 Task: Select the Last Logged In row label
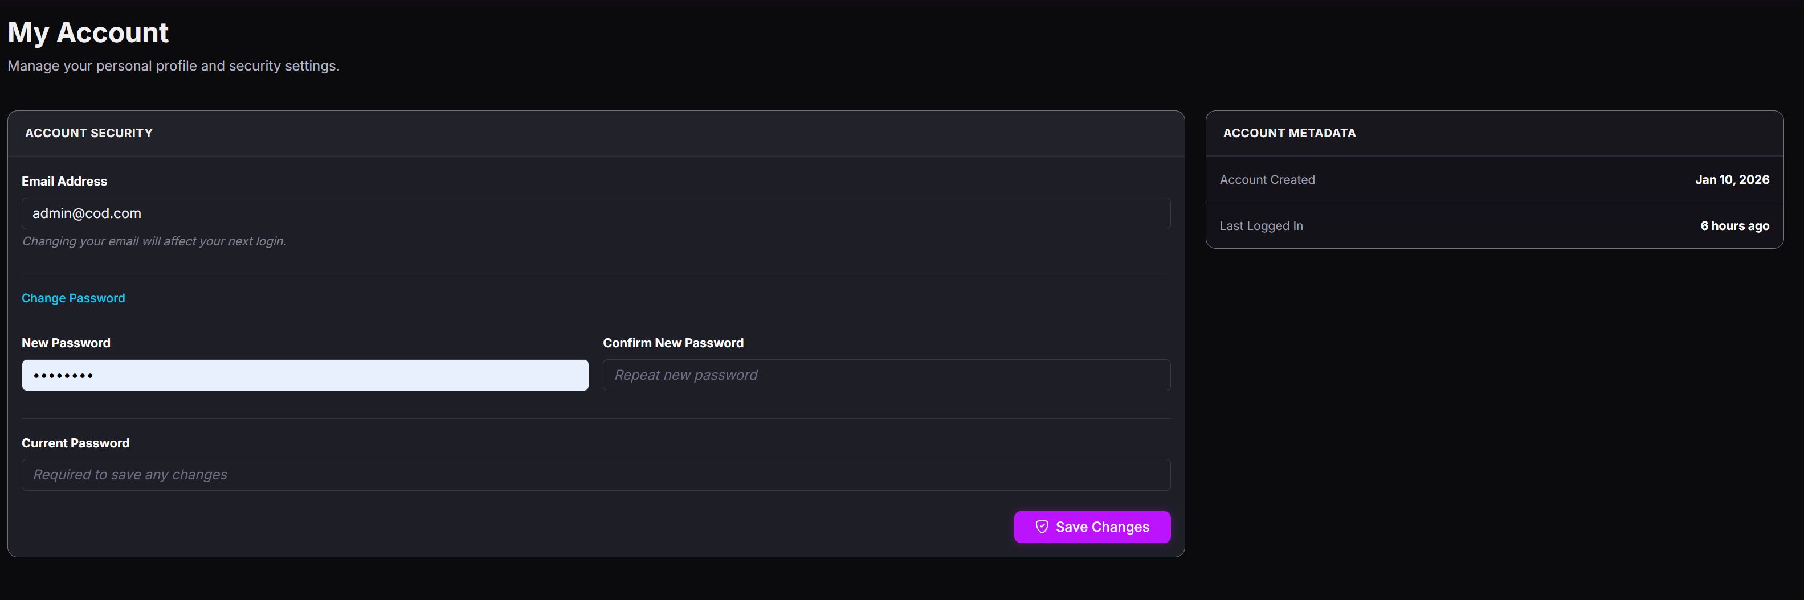(1261, 226)
